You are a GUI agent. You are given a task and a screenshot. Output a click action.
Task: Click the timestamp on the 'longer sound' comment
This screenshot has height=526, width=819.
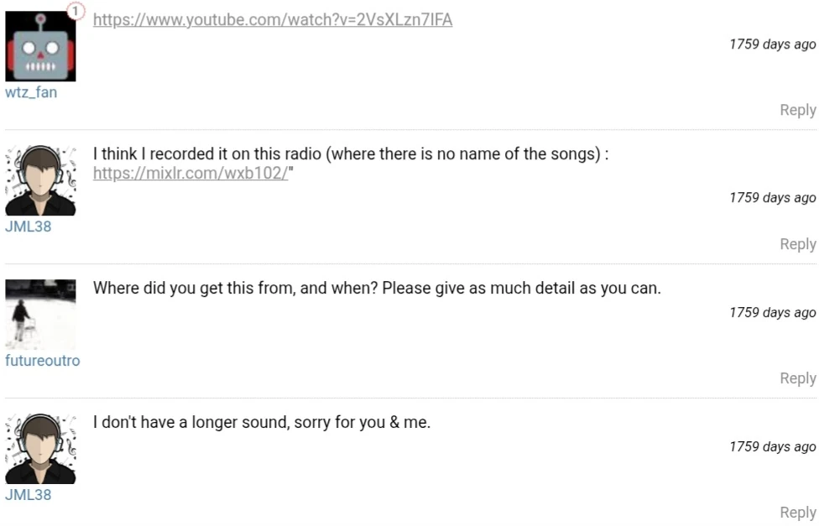point(772,447)
